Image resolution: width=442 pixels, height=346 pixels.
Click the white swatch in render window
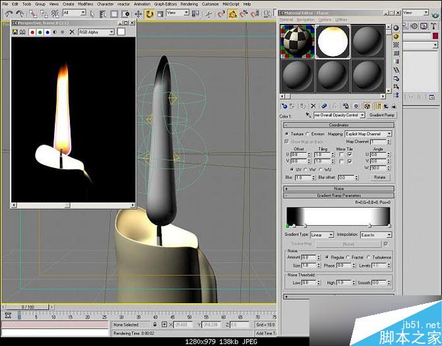tap(121, 32)
